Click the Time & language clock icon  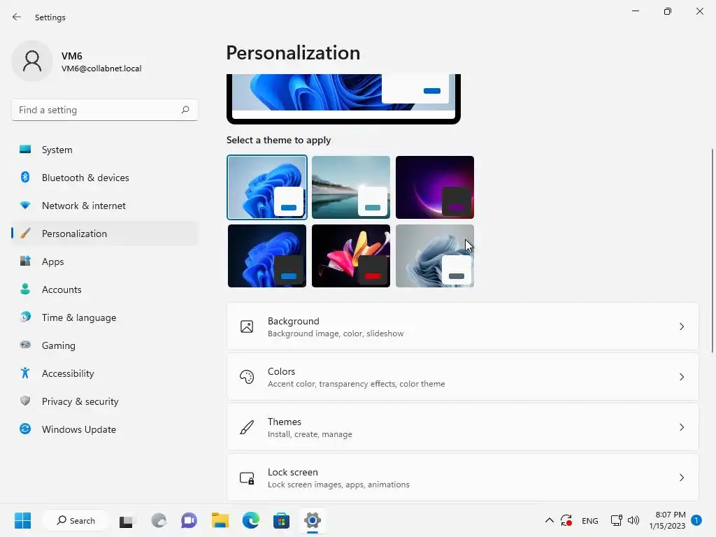point(25,317)
